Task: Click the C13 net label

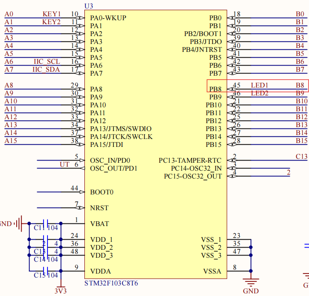Action: pos(302,157)
